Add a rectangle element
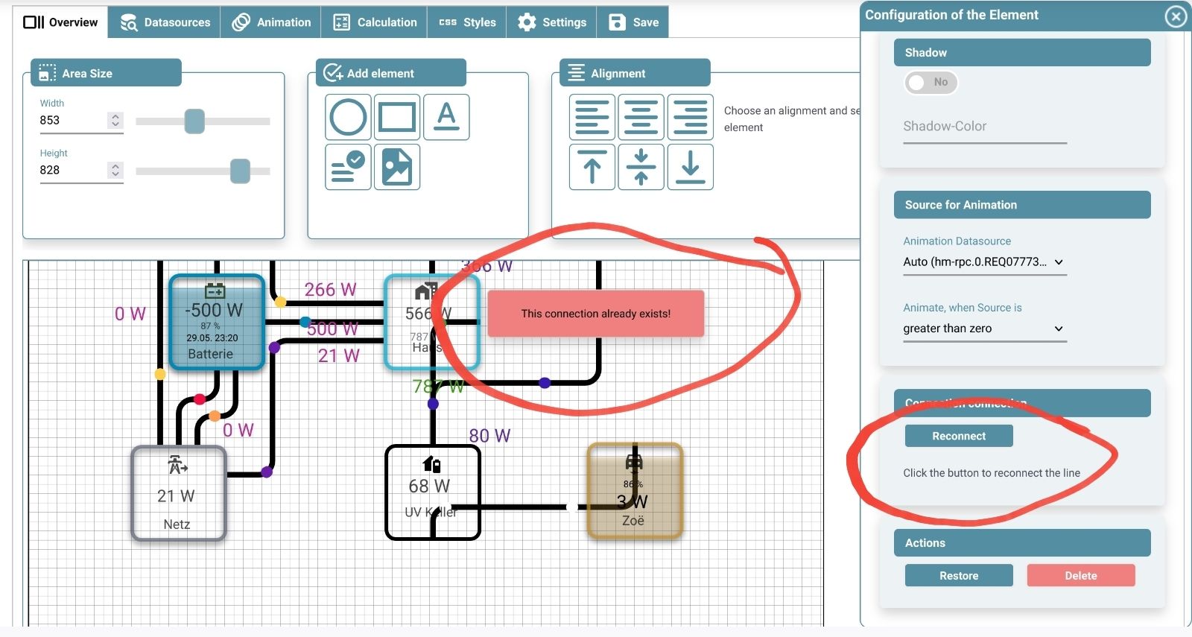Screen dimensions: 1192x637 397,117
